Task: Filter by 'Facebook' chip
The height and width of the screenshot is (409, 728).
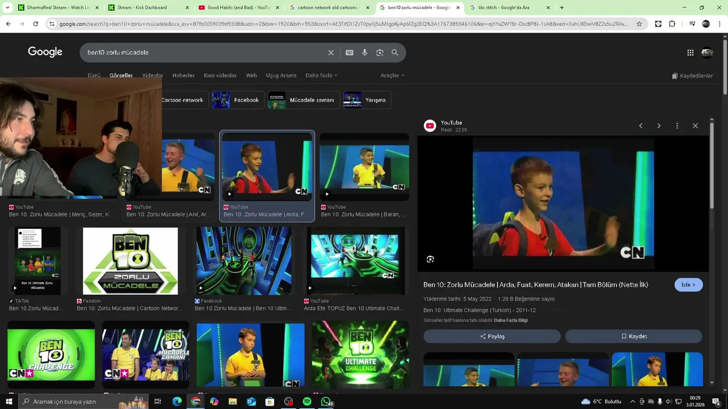Action: click(238, 100)
